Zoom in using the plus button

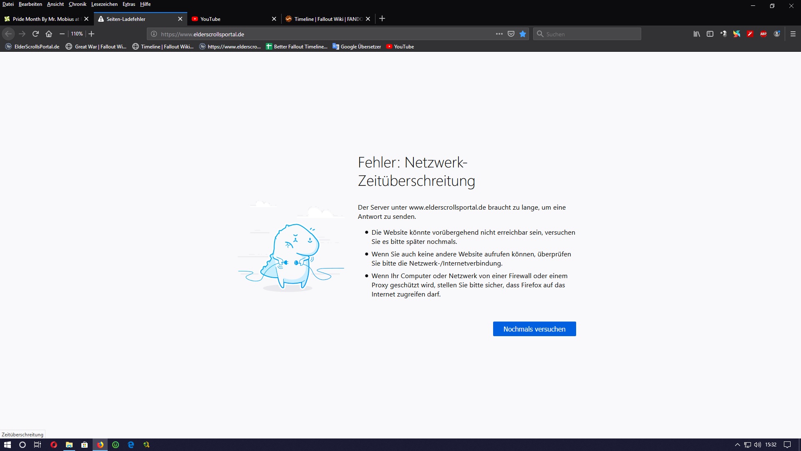tap(91, 34)
